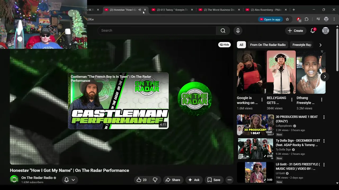Open options for Dthang Freestyle short
The width and height of the screenshot is (339, 190).
pyautogui.click(x=322, y=100)
